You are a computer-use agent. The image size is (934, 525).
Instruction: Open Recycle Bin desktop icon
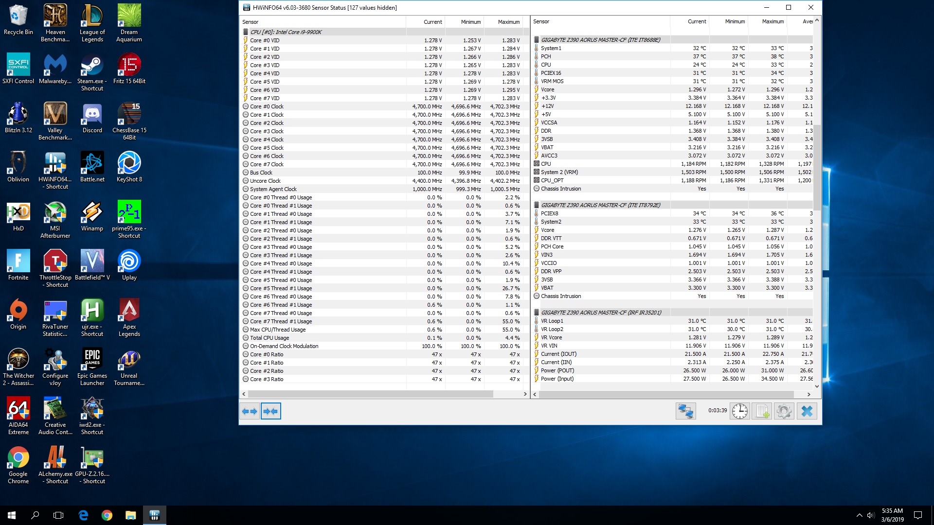pyautogui.click(x=18, y=20)
